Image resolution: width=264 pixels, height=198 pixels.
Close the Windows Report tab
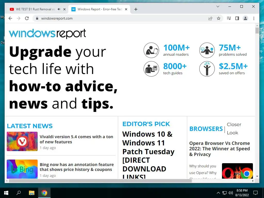[x=126, y=9]
